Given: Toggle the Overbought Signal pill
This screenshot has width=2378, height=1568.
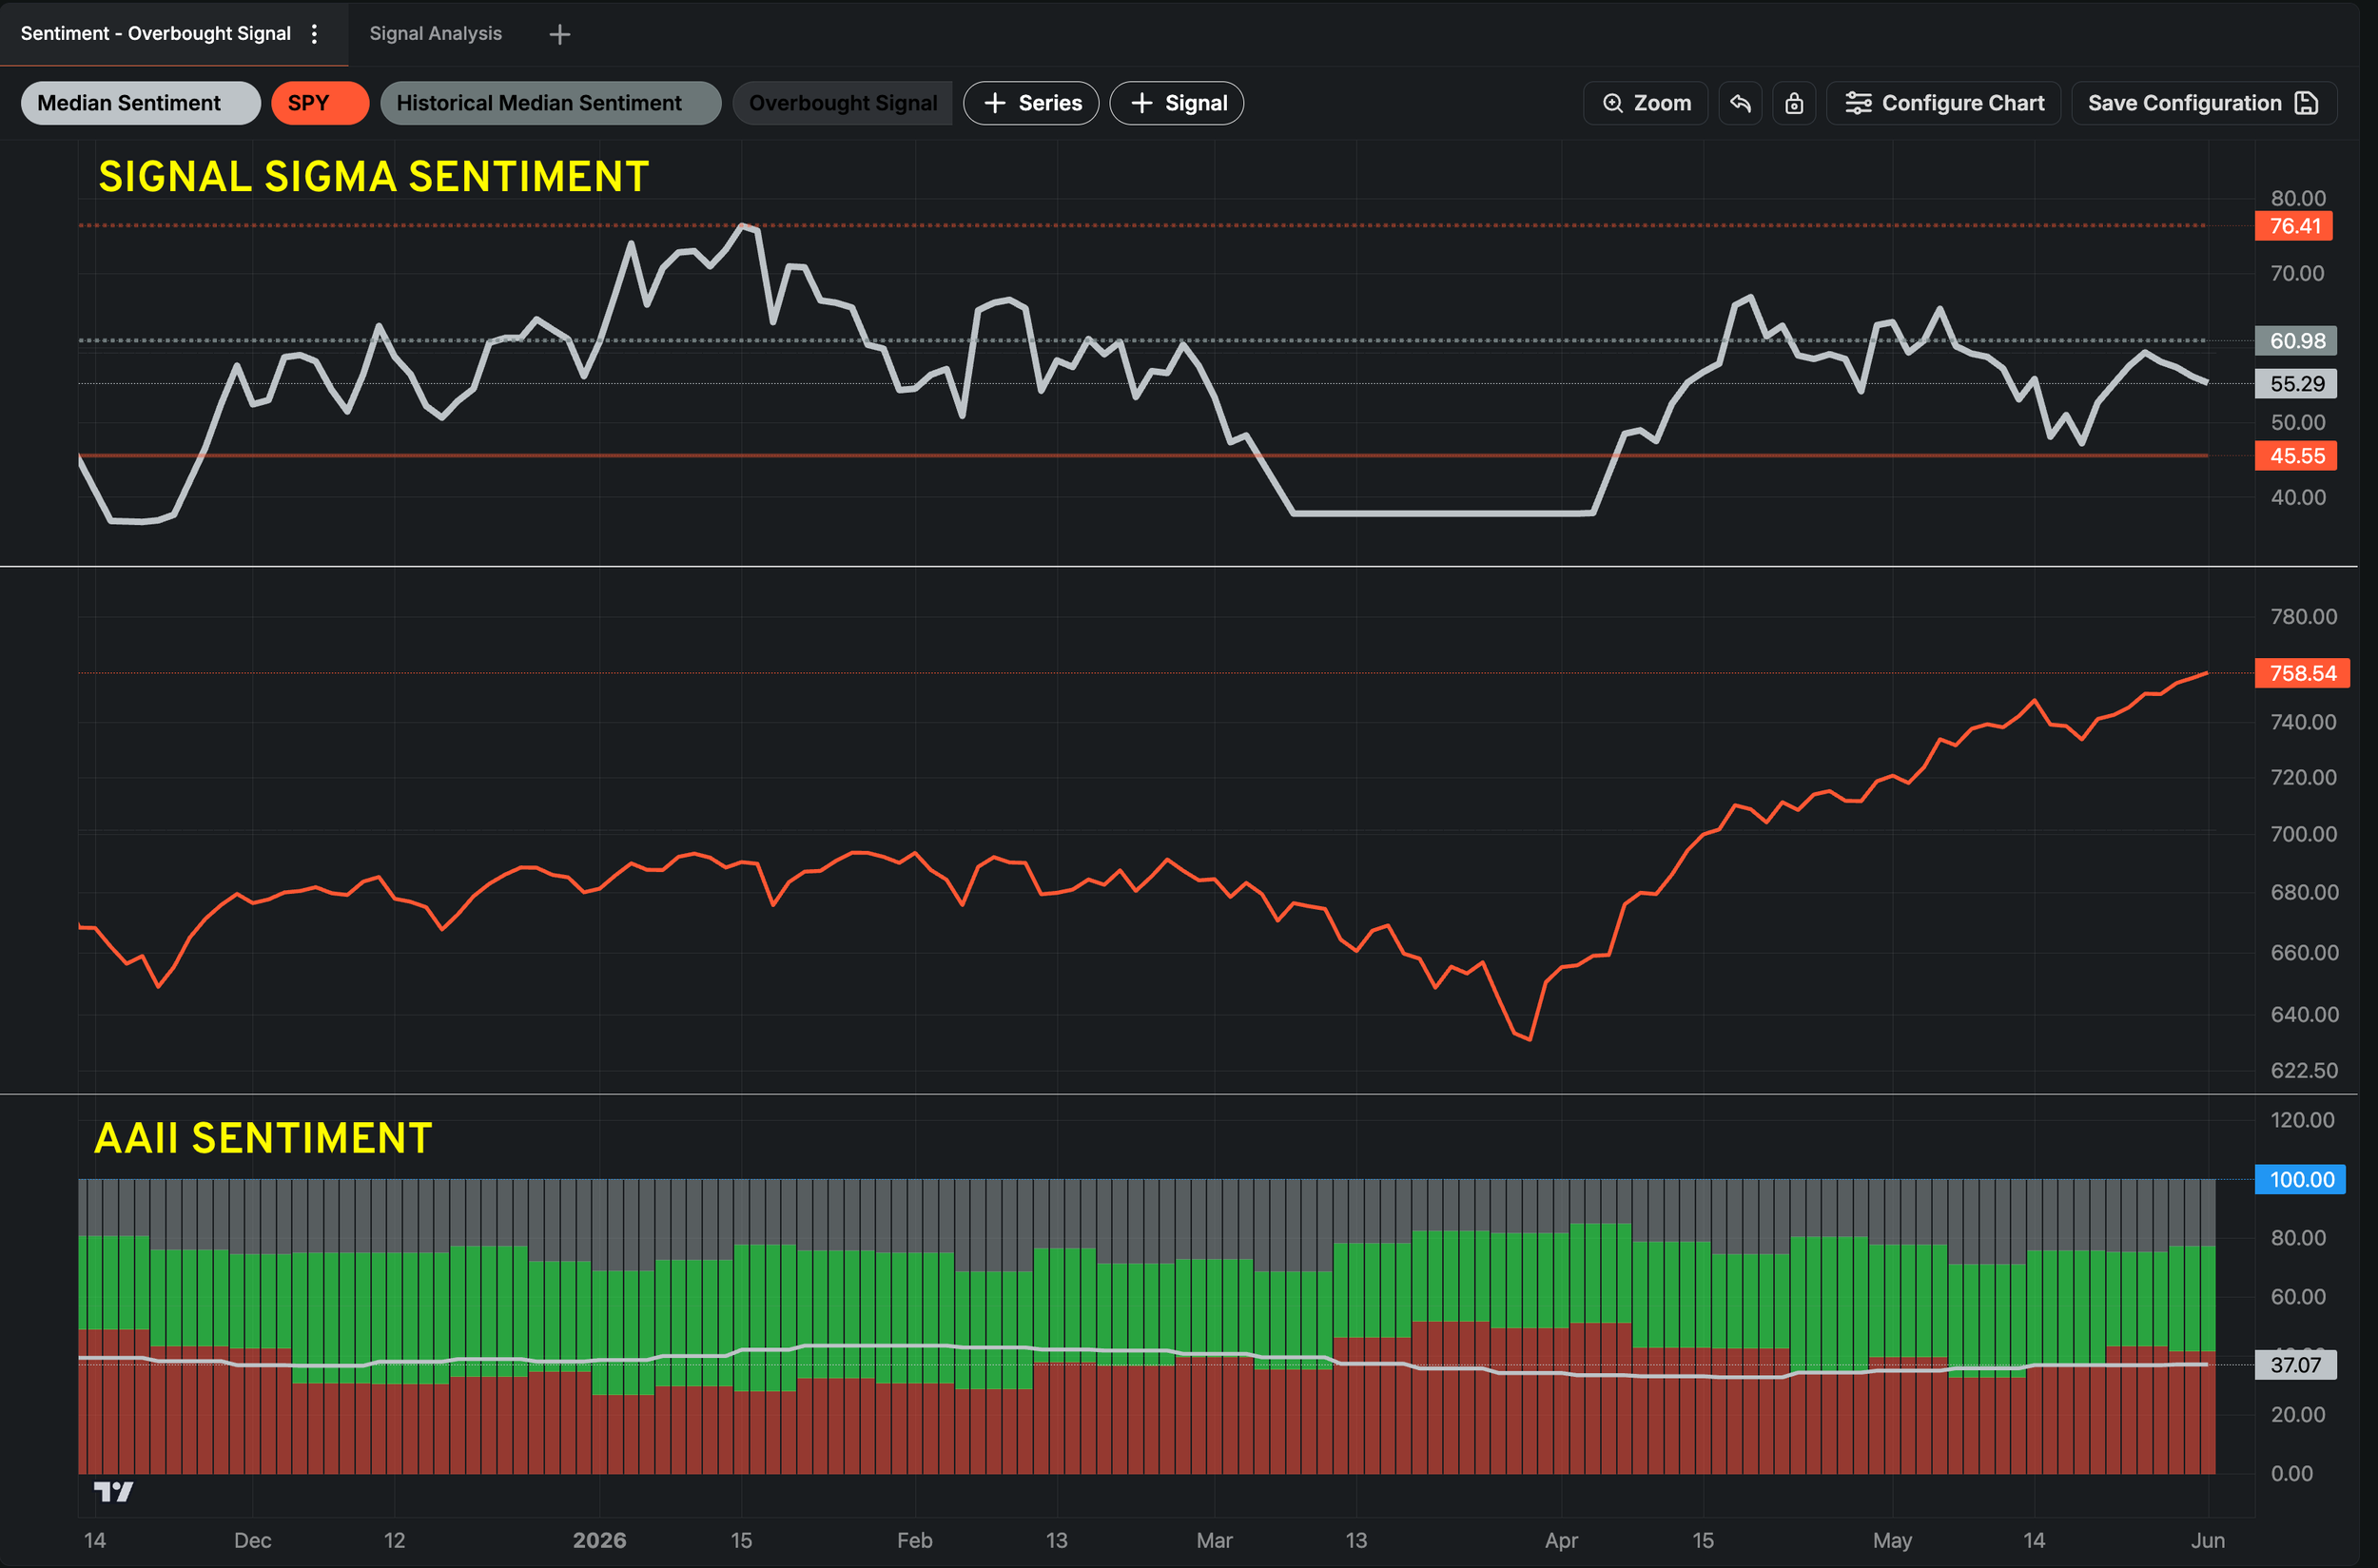Looking at the screenshot, I should (843, 103).
